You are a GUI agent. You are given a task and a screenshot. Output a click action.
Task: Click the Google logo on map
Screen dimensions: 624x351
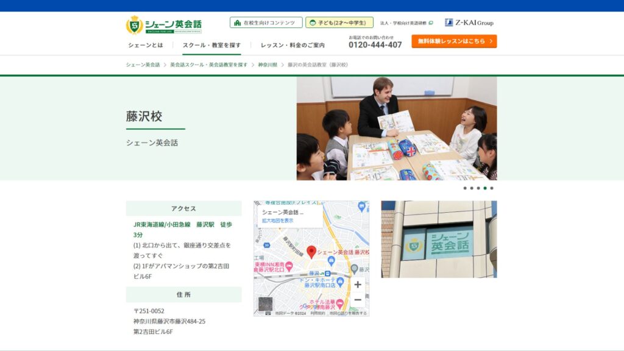309,307
